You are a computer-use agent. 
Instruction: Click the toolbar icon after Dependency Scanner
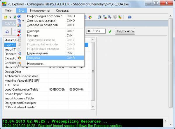pyautogui.click(x=110, y=17)
